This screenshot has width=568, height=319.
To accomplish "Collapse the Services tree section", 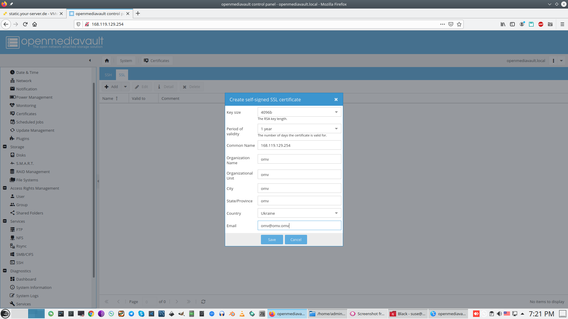I will click(5, 221).
